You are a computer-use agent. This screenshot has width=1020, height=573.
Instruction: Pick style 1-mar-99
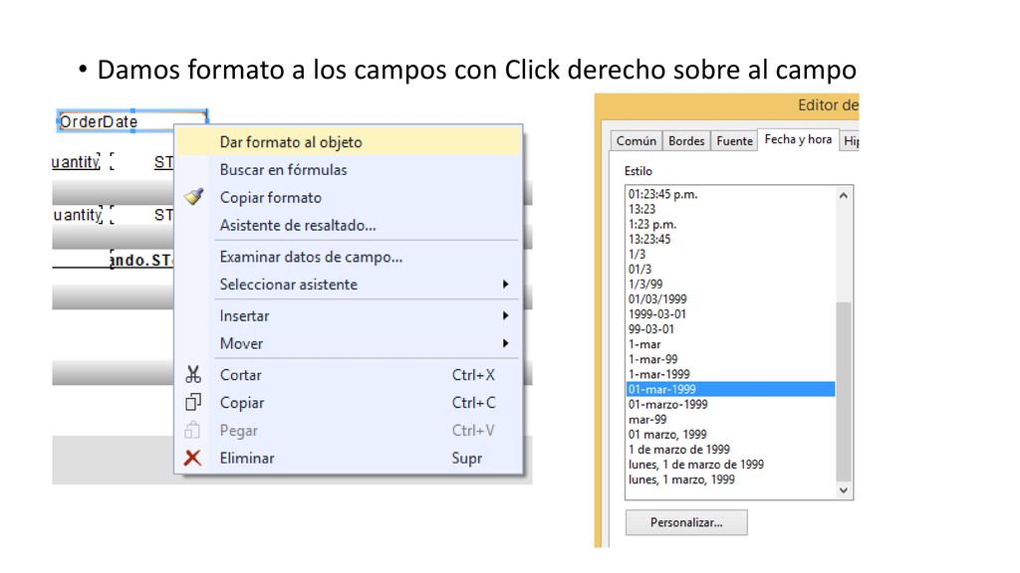[x=730, y=359]
